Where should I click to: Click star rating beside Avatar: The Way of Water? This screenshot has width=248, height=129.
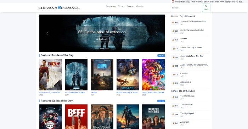(x=175, y=49)
